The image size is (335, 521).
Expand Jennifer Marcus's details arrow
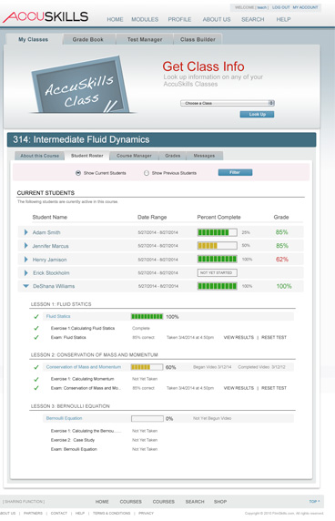coord(25,246)
